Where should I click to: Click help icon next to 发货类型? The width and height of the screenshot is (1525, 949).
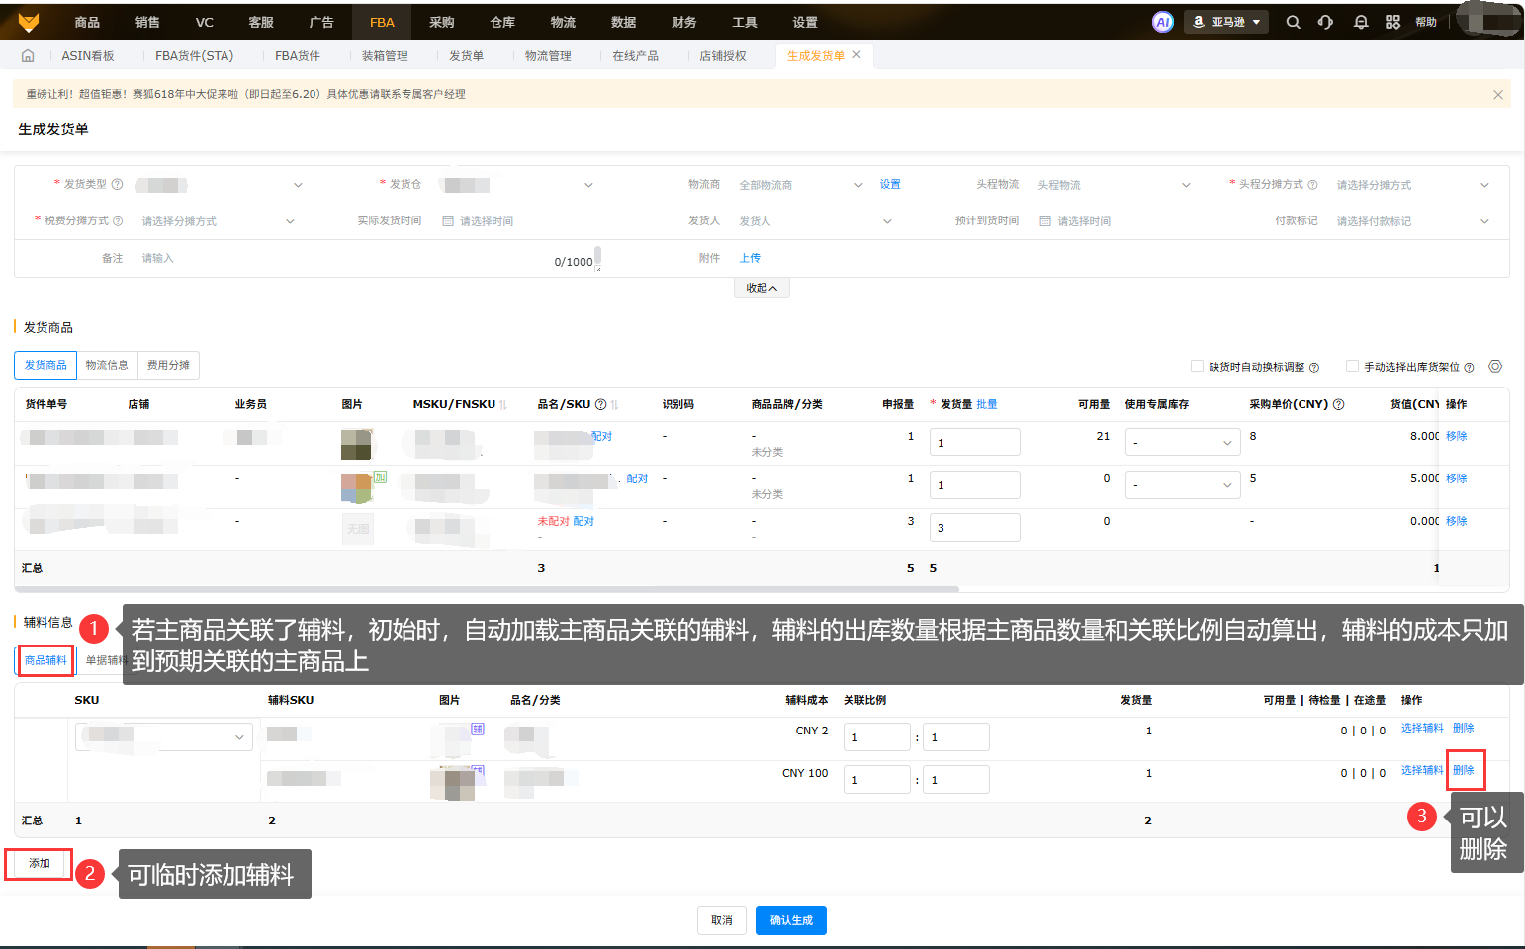118,185
